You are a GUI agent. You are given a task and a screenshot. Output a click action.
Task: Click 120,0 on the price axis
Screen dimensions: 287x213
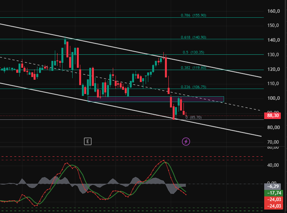point(273,69)
